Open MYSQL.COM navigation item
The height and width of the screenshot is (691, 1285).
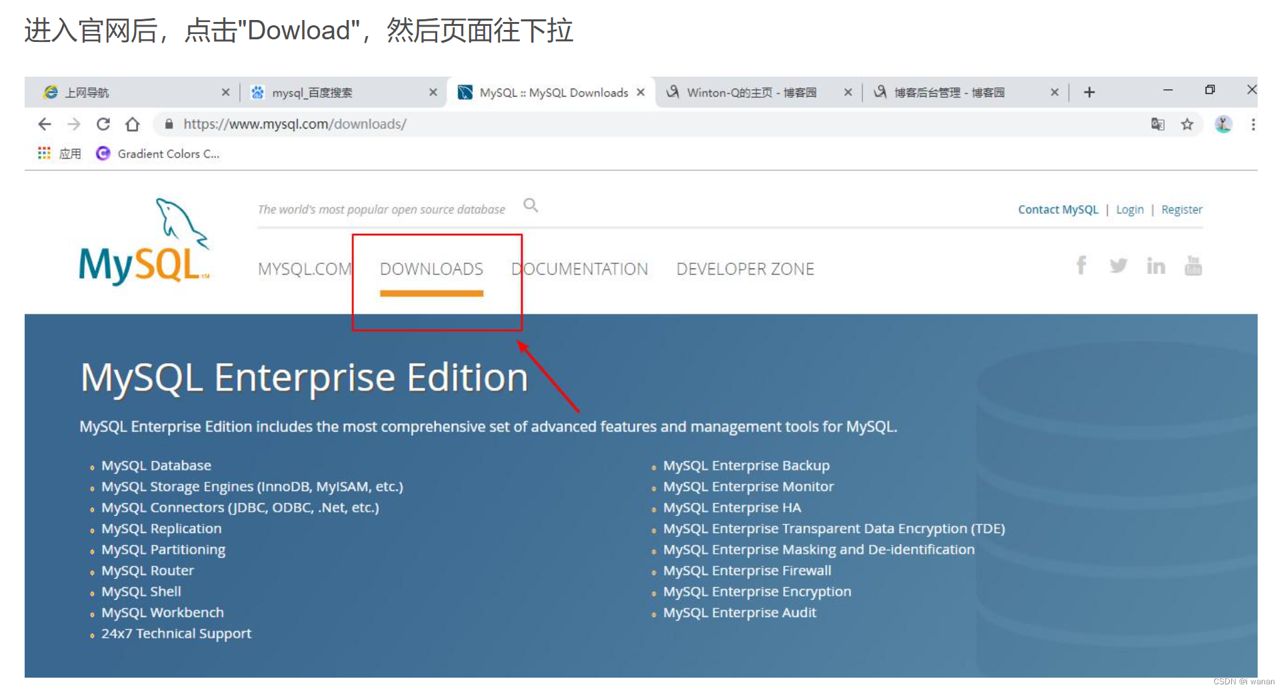coord(305,269)
